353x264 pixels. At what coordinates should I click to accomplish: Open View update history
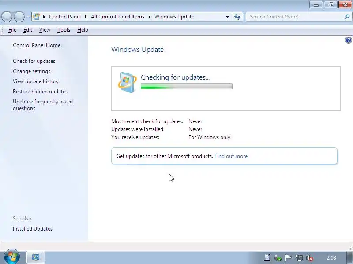pyautogui.click(x=36, y=81)
